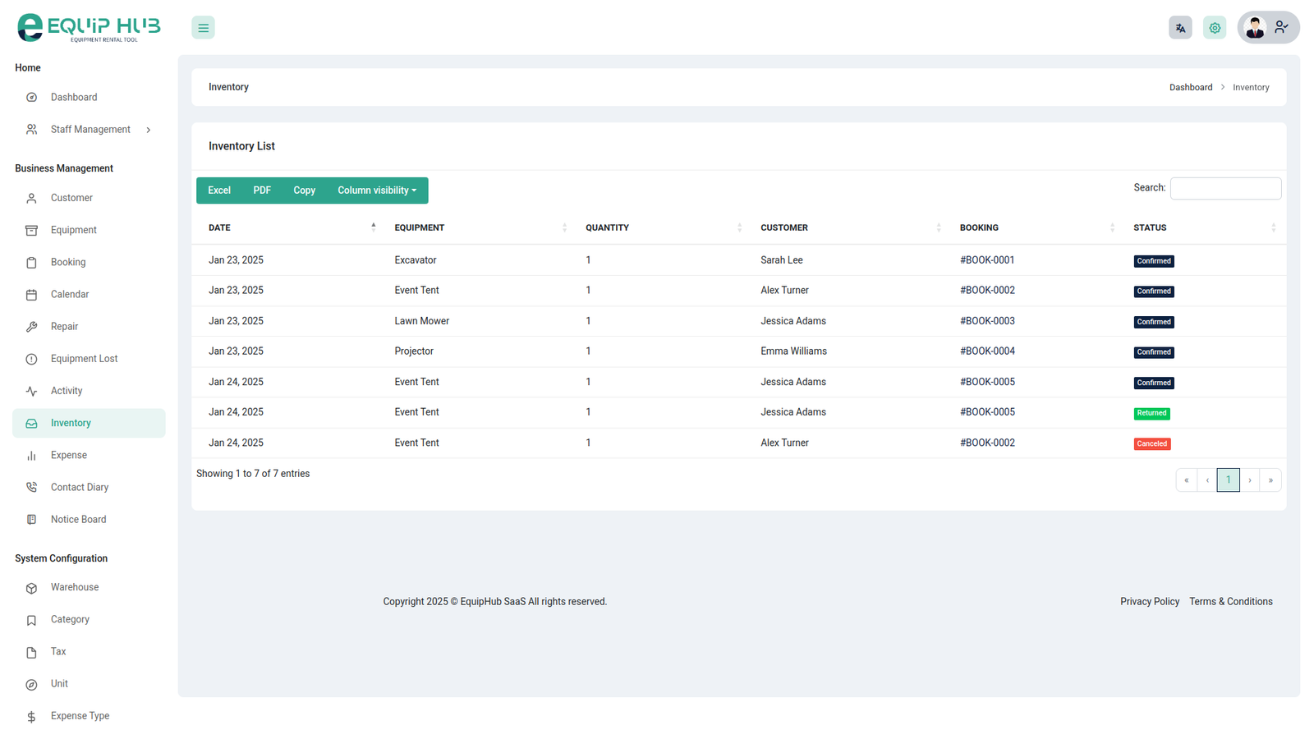Export the inventory list to Excel

tap(219, 190)
